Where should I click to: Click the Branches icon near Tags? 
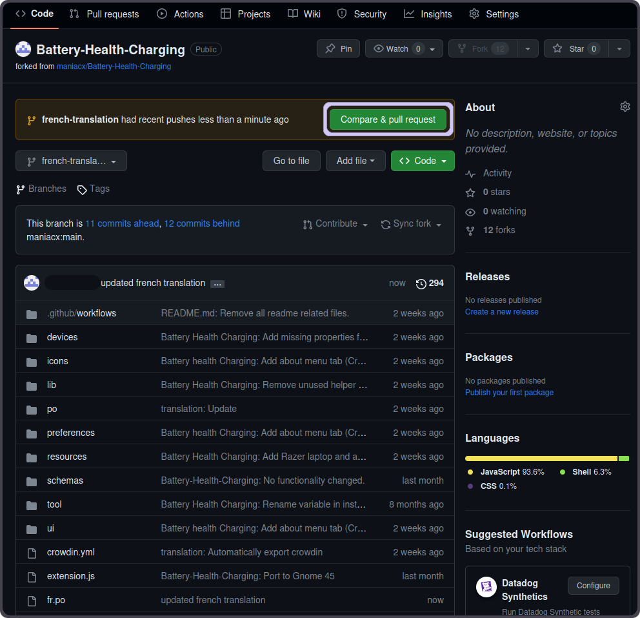pos(20,189)
